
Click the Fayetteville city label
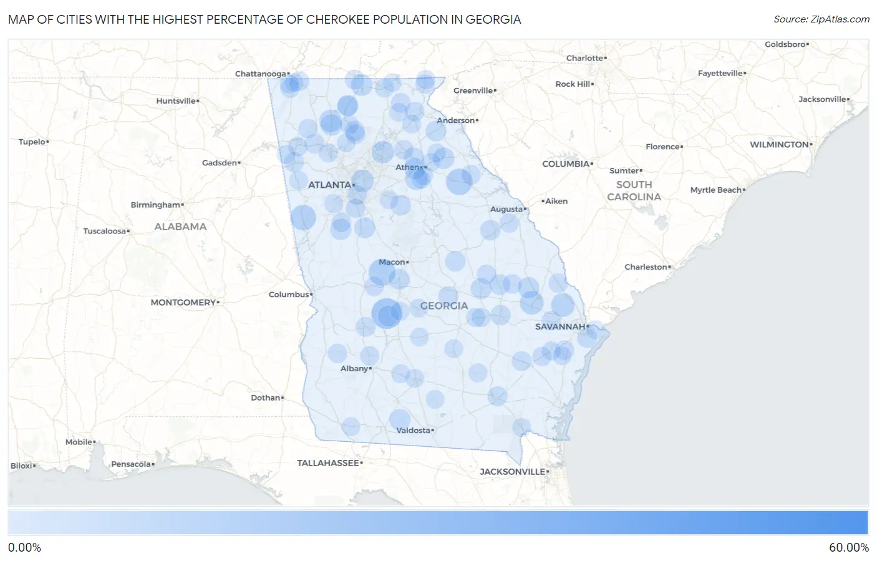tap(720, 73)
